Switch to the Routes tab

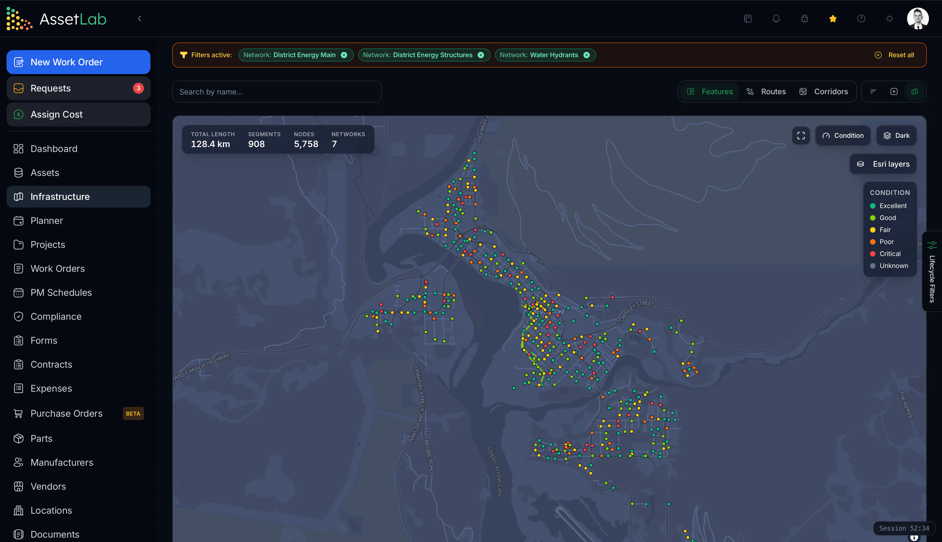pyautogui.click(x=766, y=92)
